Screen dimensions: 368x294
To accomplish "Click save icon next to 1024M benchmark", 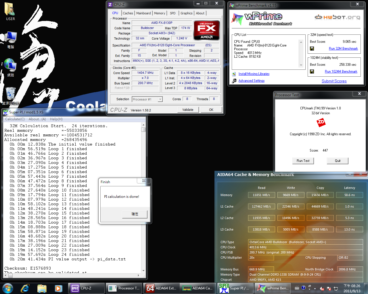I will click(x=312, y=71).
